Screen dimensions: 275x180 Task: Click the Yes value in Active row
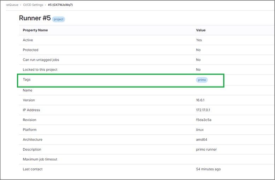[x=199, y=40]
